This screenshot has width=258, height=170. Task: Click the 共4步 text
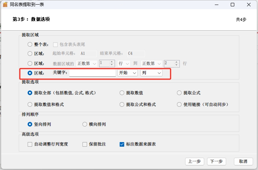click(241, 19)
